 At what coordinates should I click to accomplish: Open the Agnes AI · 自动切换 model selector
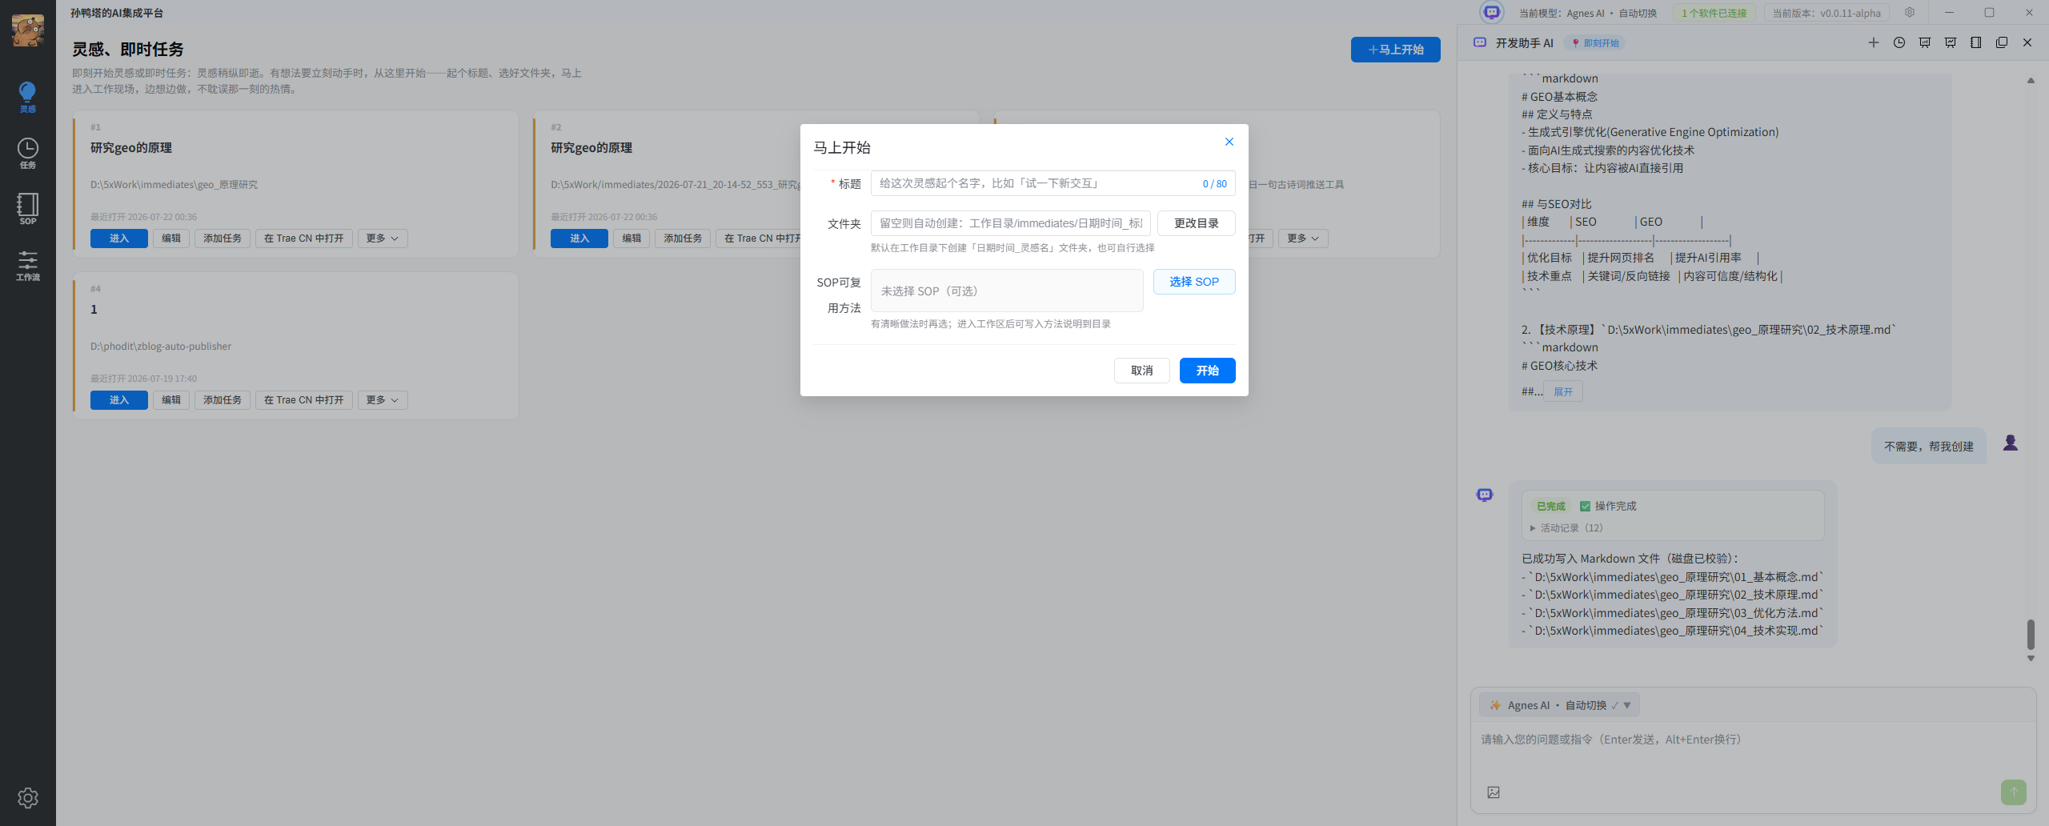[1559, 705]
